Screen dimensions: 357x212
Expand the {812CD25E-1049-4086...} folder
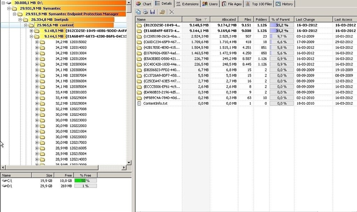[x=31, y=31]
